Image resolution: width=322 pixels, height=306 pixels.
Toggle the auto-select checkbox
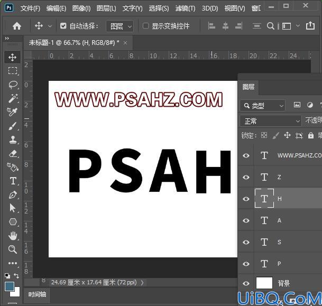(63, 26)
